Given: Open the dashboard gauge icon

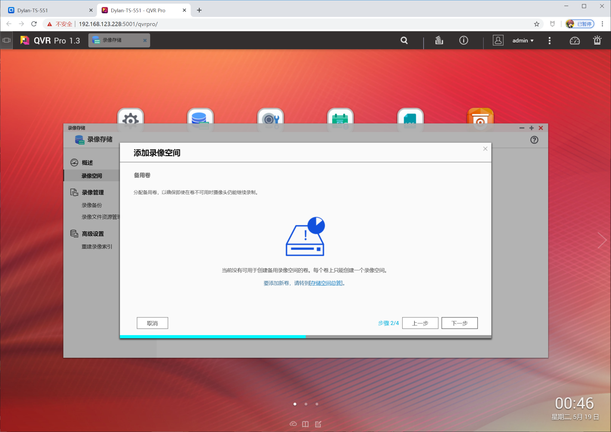Looking at the screenshot, I should (574, 40).
